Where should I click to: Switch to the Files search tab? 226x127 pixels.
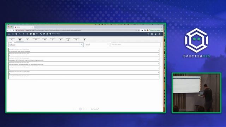point(28,39)
